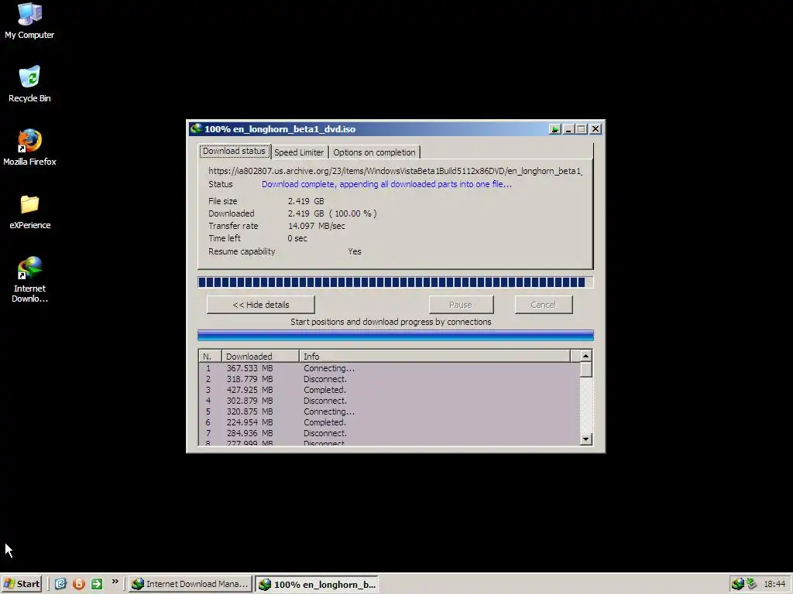Open the Windows Start menu

(21, 584)
